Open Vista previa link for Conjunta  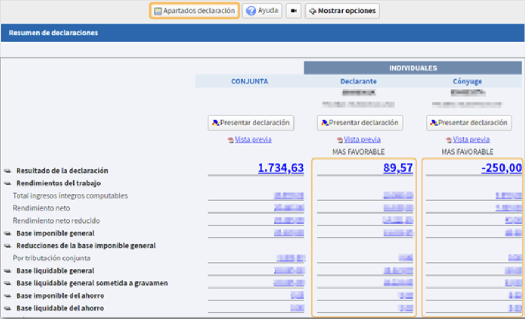(x=253, y=140)
